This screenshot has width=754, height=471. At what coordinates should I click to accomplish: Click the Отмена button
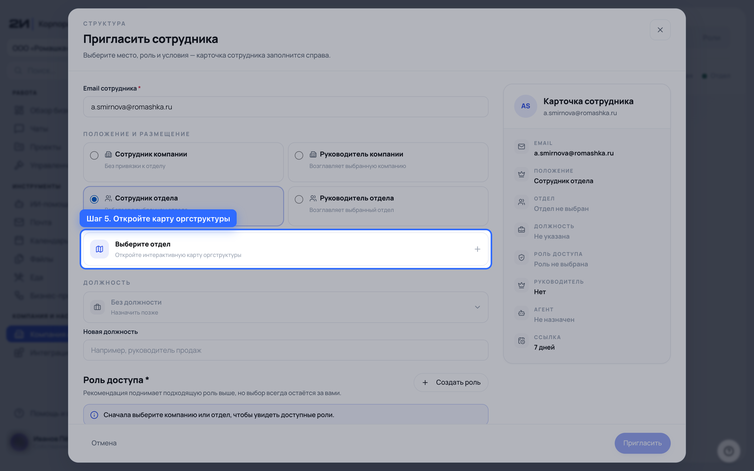coord(104,443)
